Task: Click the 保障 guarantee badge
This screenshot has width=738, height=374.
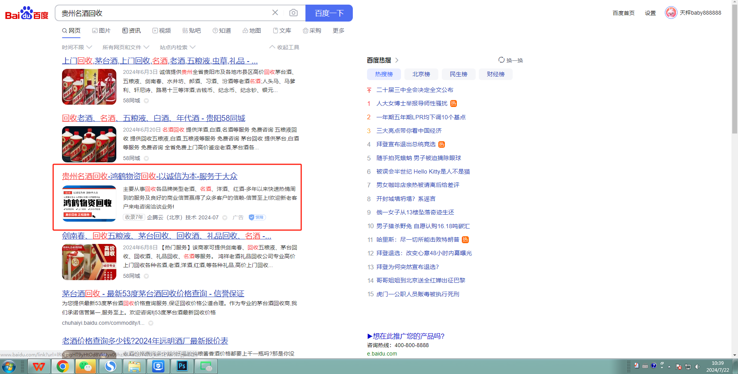Action: [257, 217]
